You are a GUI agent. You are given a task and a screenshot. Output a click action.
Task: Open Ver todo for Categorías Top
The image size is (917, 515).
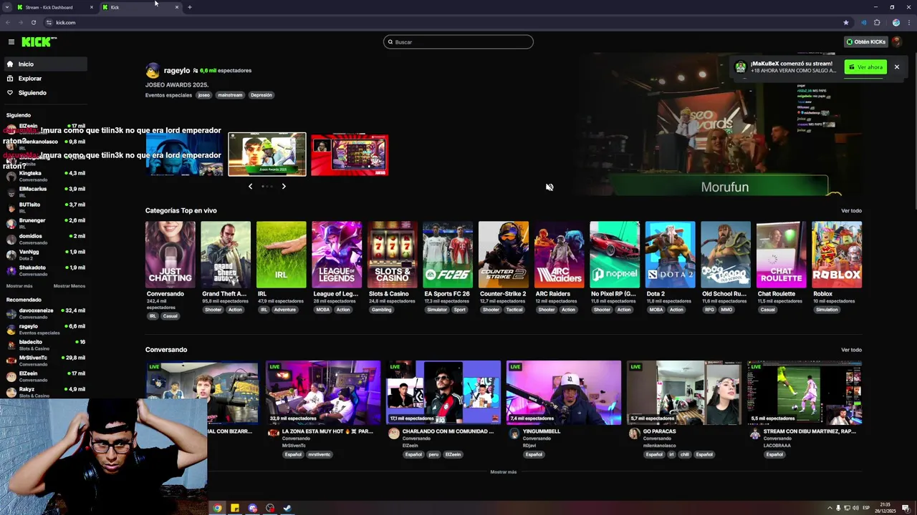point(851,211)
